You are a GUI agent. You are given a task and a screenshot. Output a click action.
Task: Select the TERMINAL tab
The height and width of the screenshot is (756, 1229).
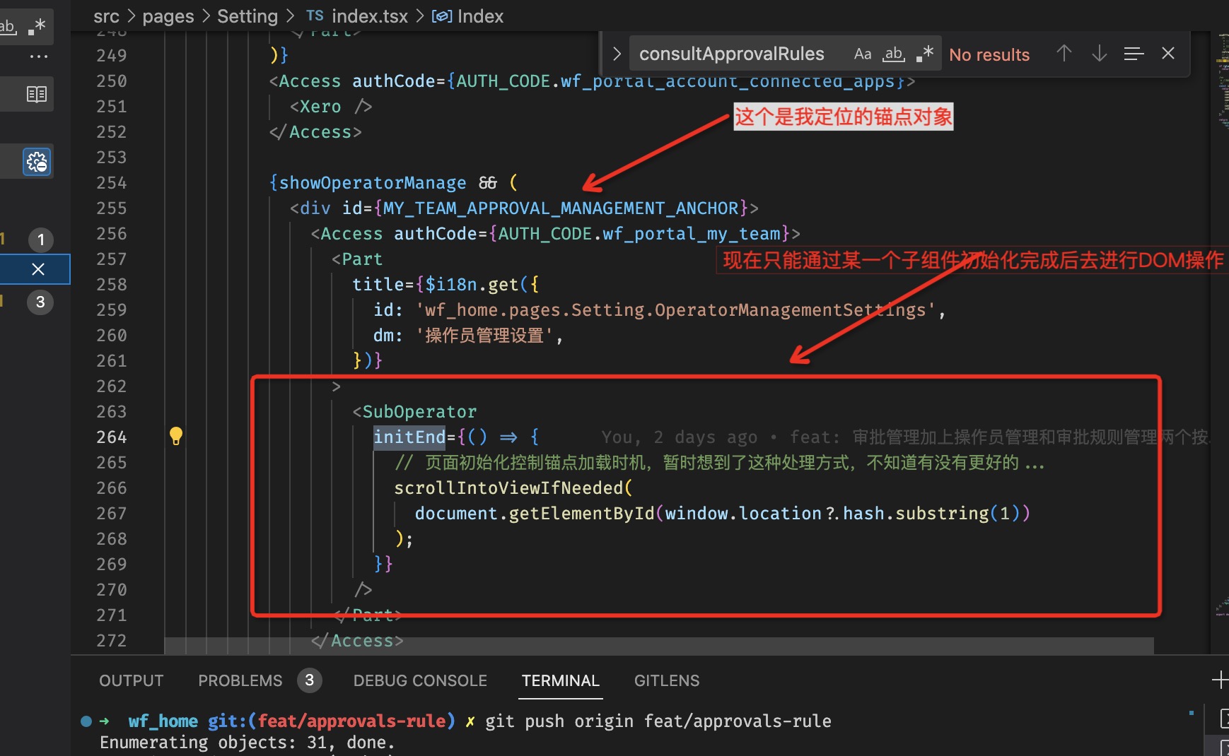point(560,680)
